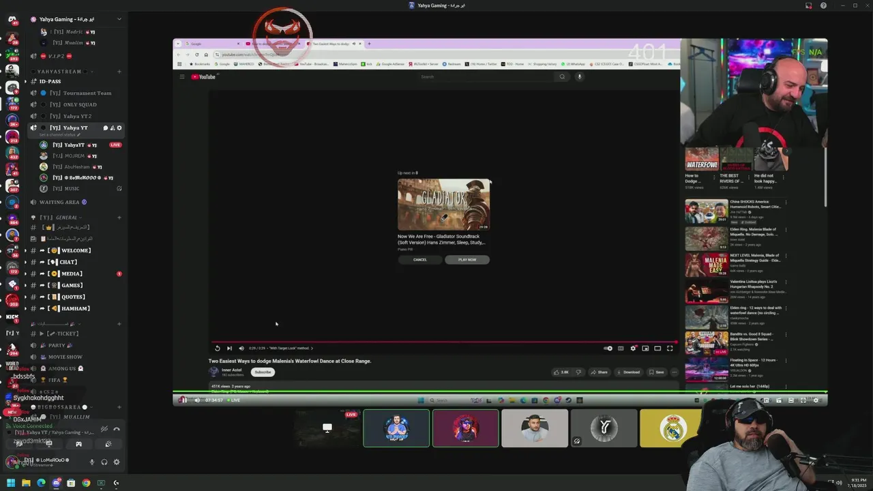Screen dimensions: 873x491
Task: Disconnect from voice channel
Action: click(117, 429)
